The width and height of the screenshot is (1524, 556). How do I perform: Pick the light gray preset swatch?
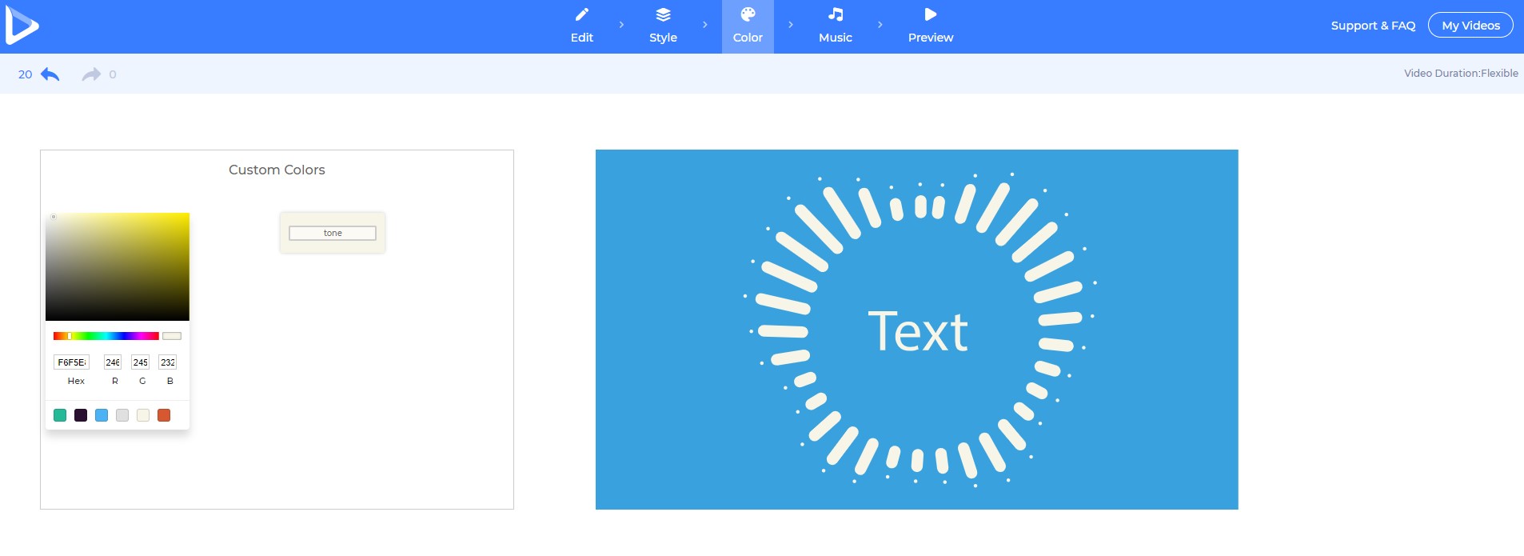(x=122, y=415)
